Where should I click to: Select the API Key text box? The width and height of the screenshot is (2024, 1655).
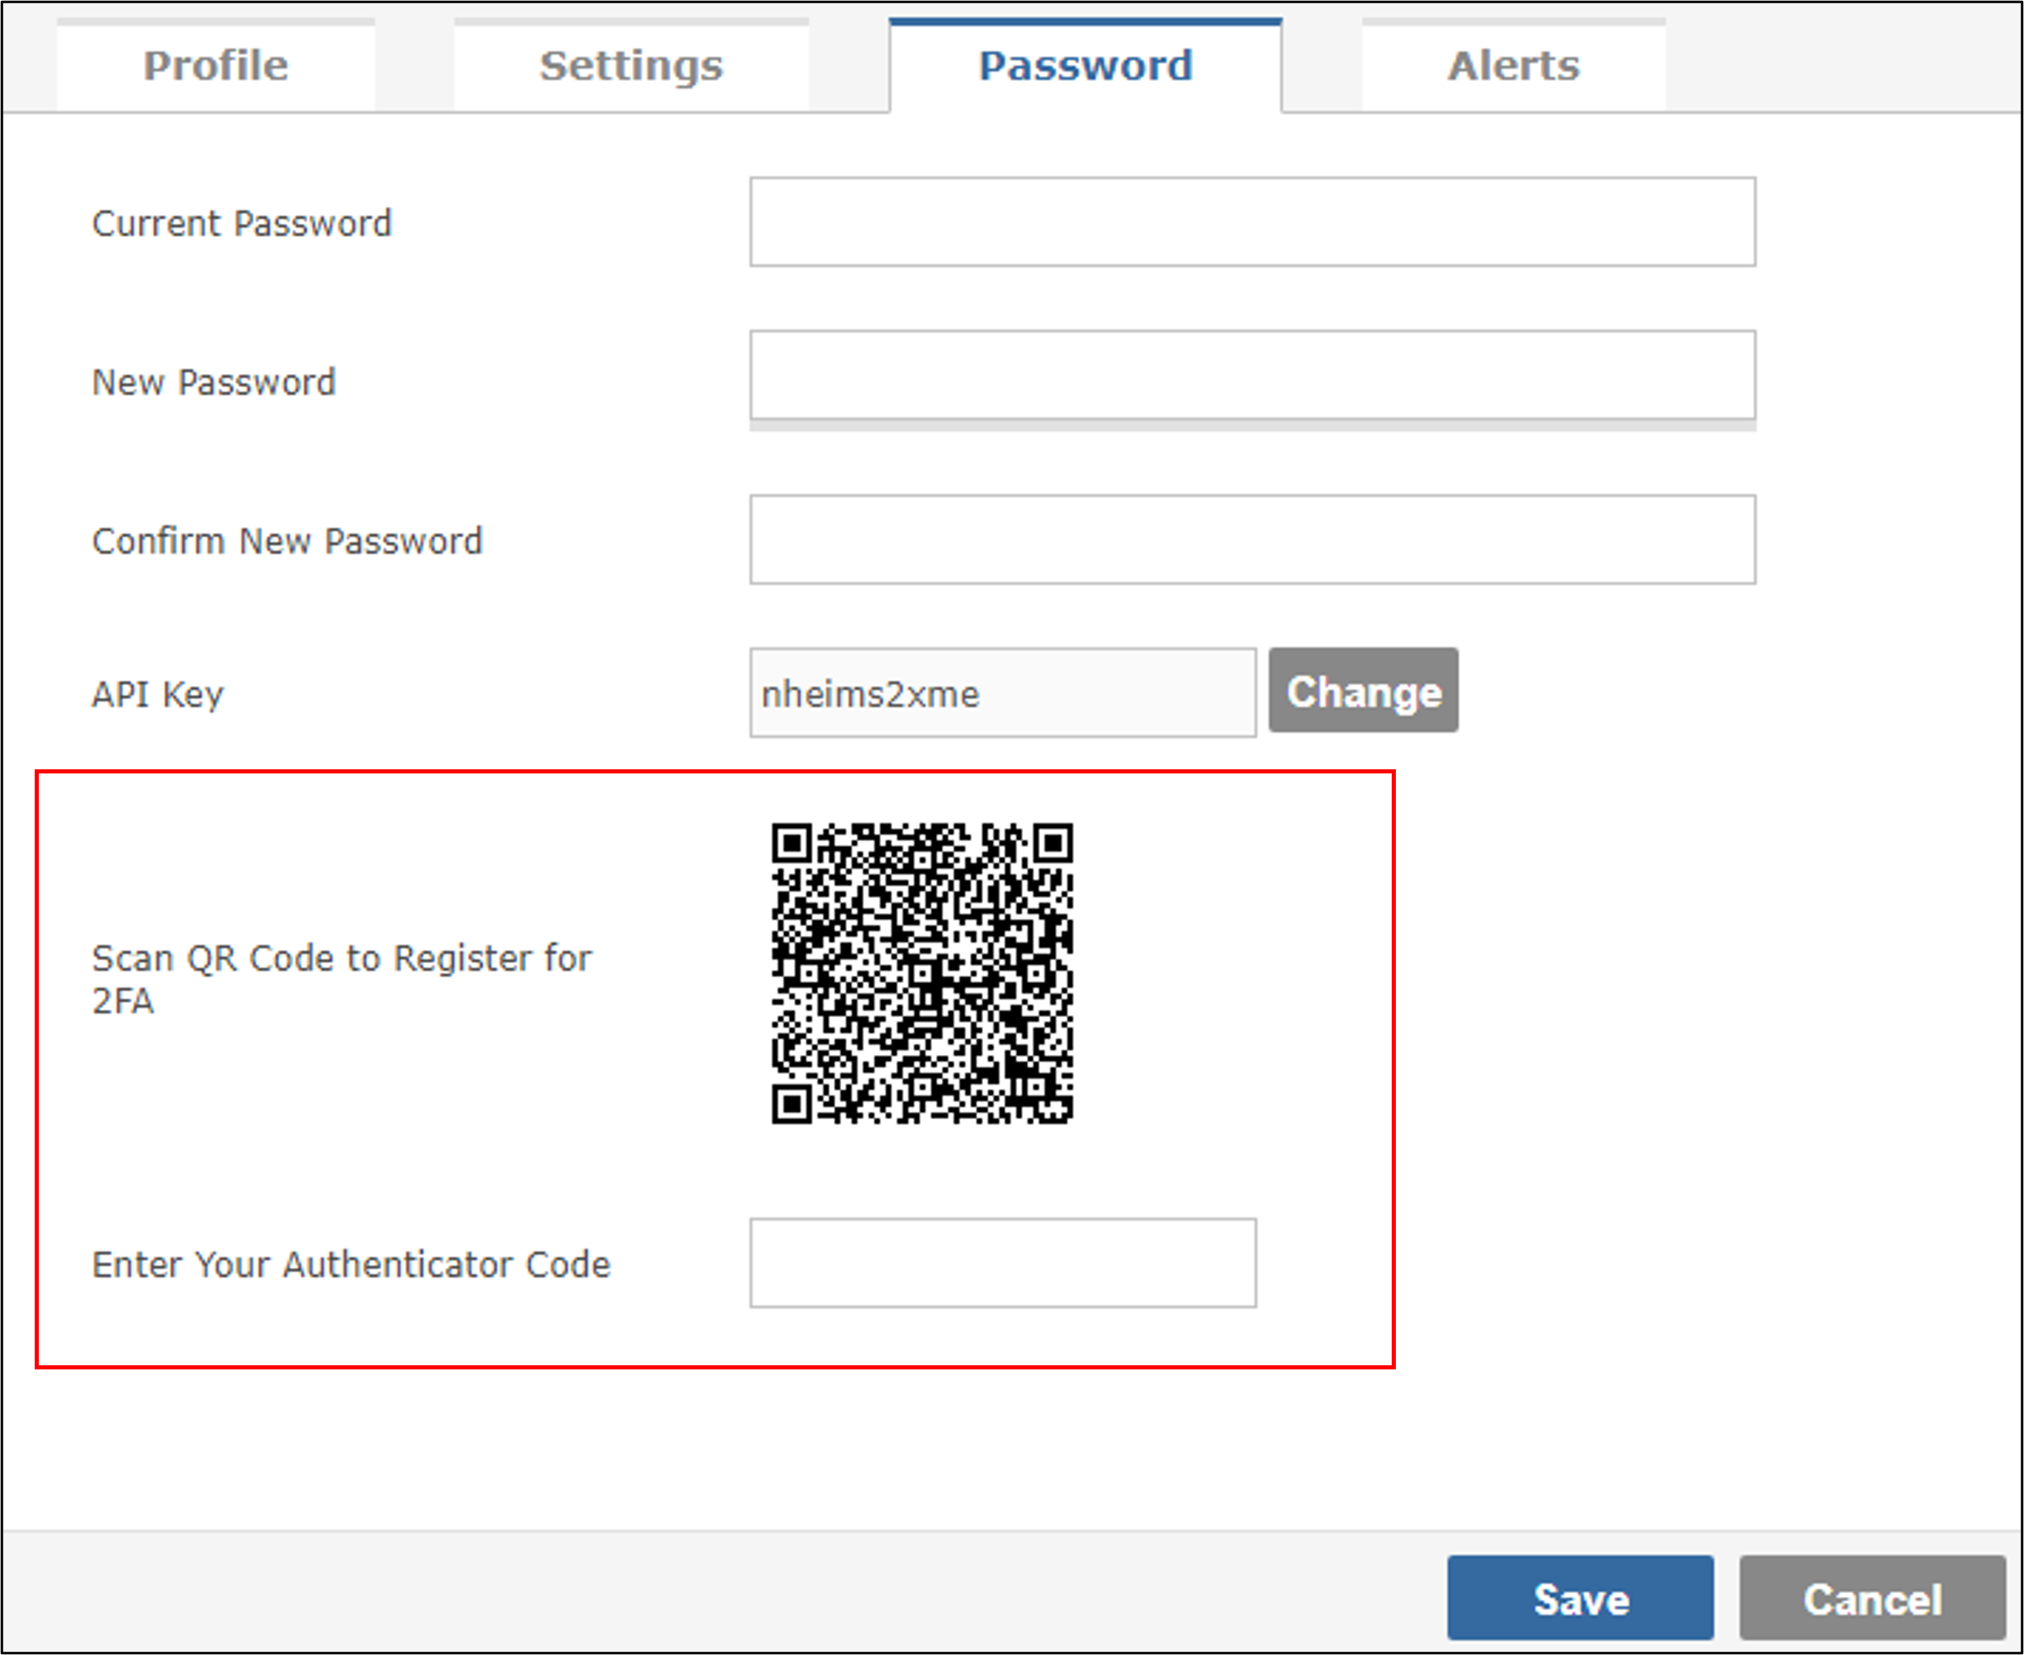pyautogui.click(x=1002, y=693)
